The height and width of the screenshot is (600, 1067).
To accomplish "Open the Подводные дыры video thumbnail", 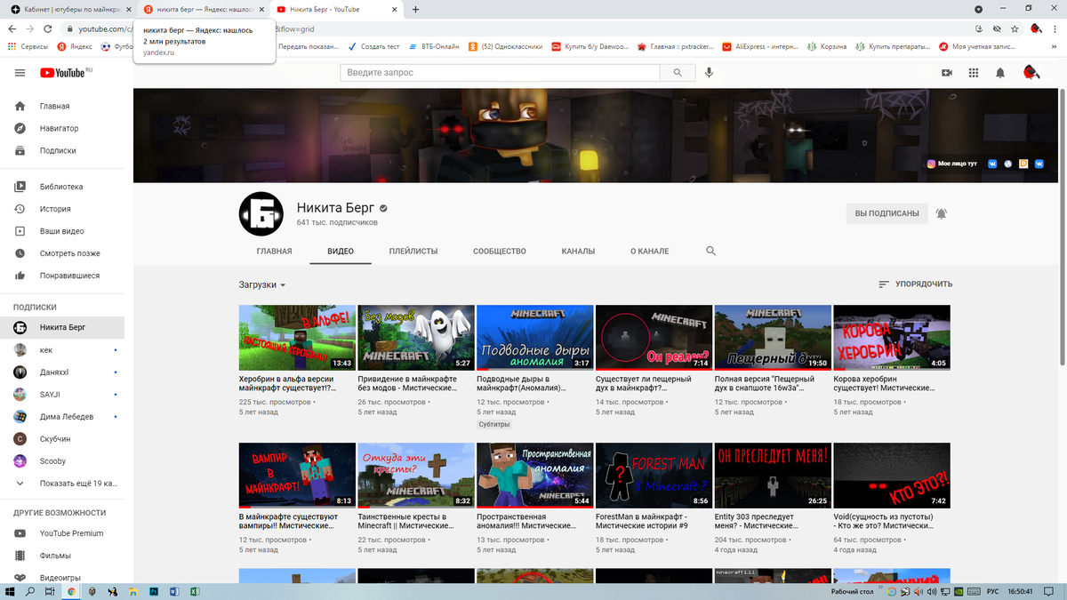I will (x=534, y=338).
